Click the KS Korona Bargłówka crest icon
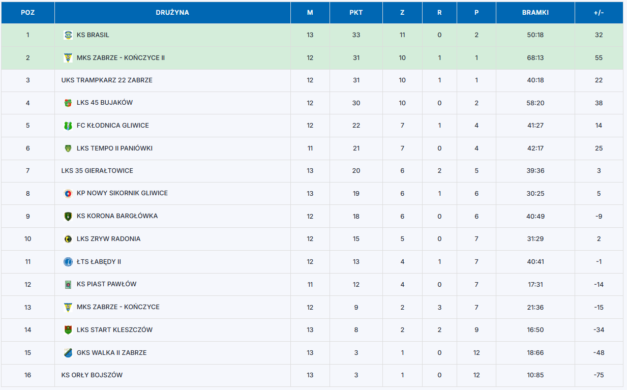The width and height of the screenshot is (627, 390). pyautogui.click(x=68, y=216)
